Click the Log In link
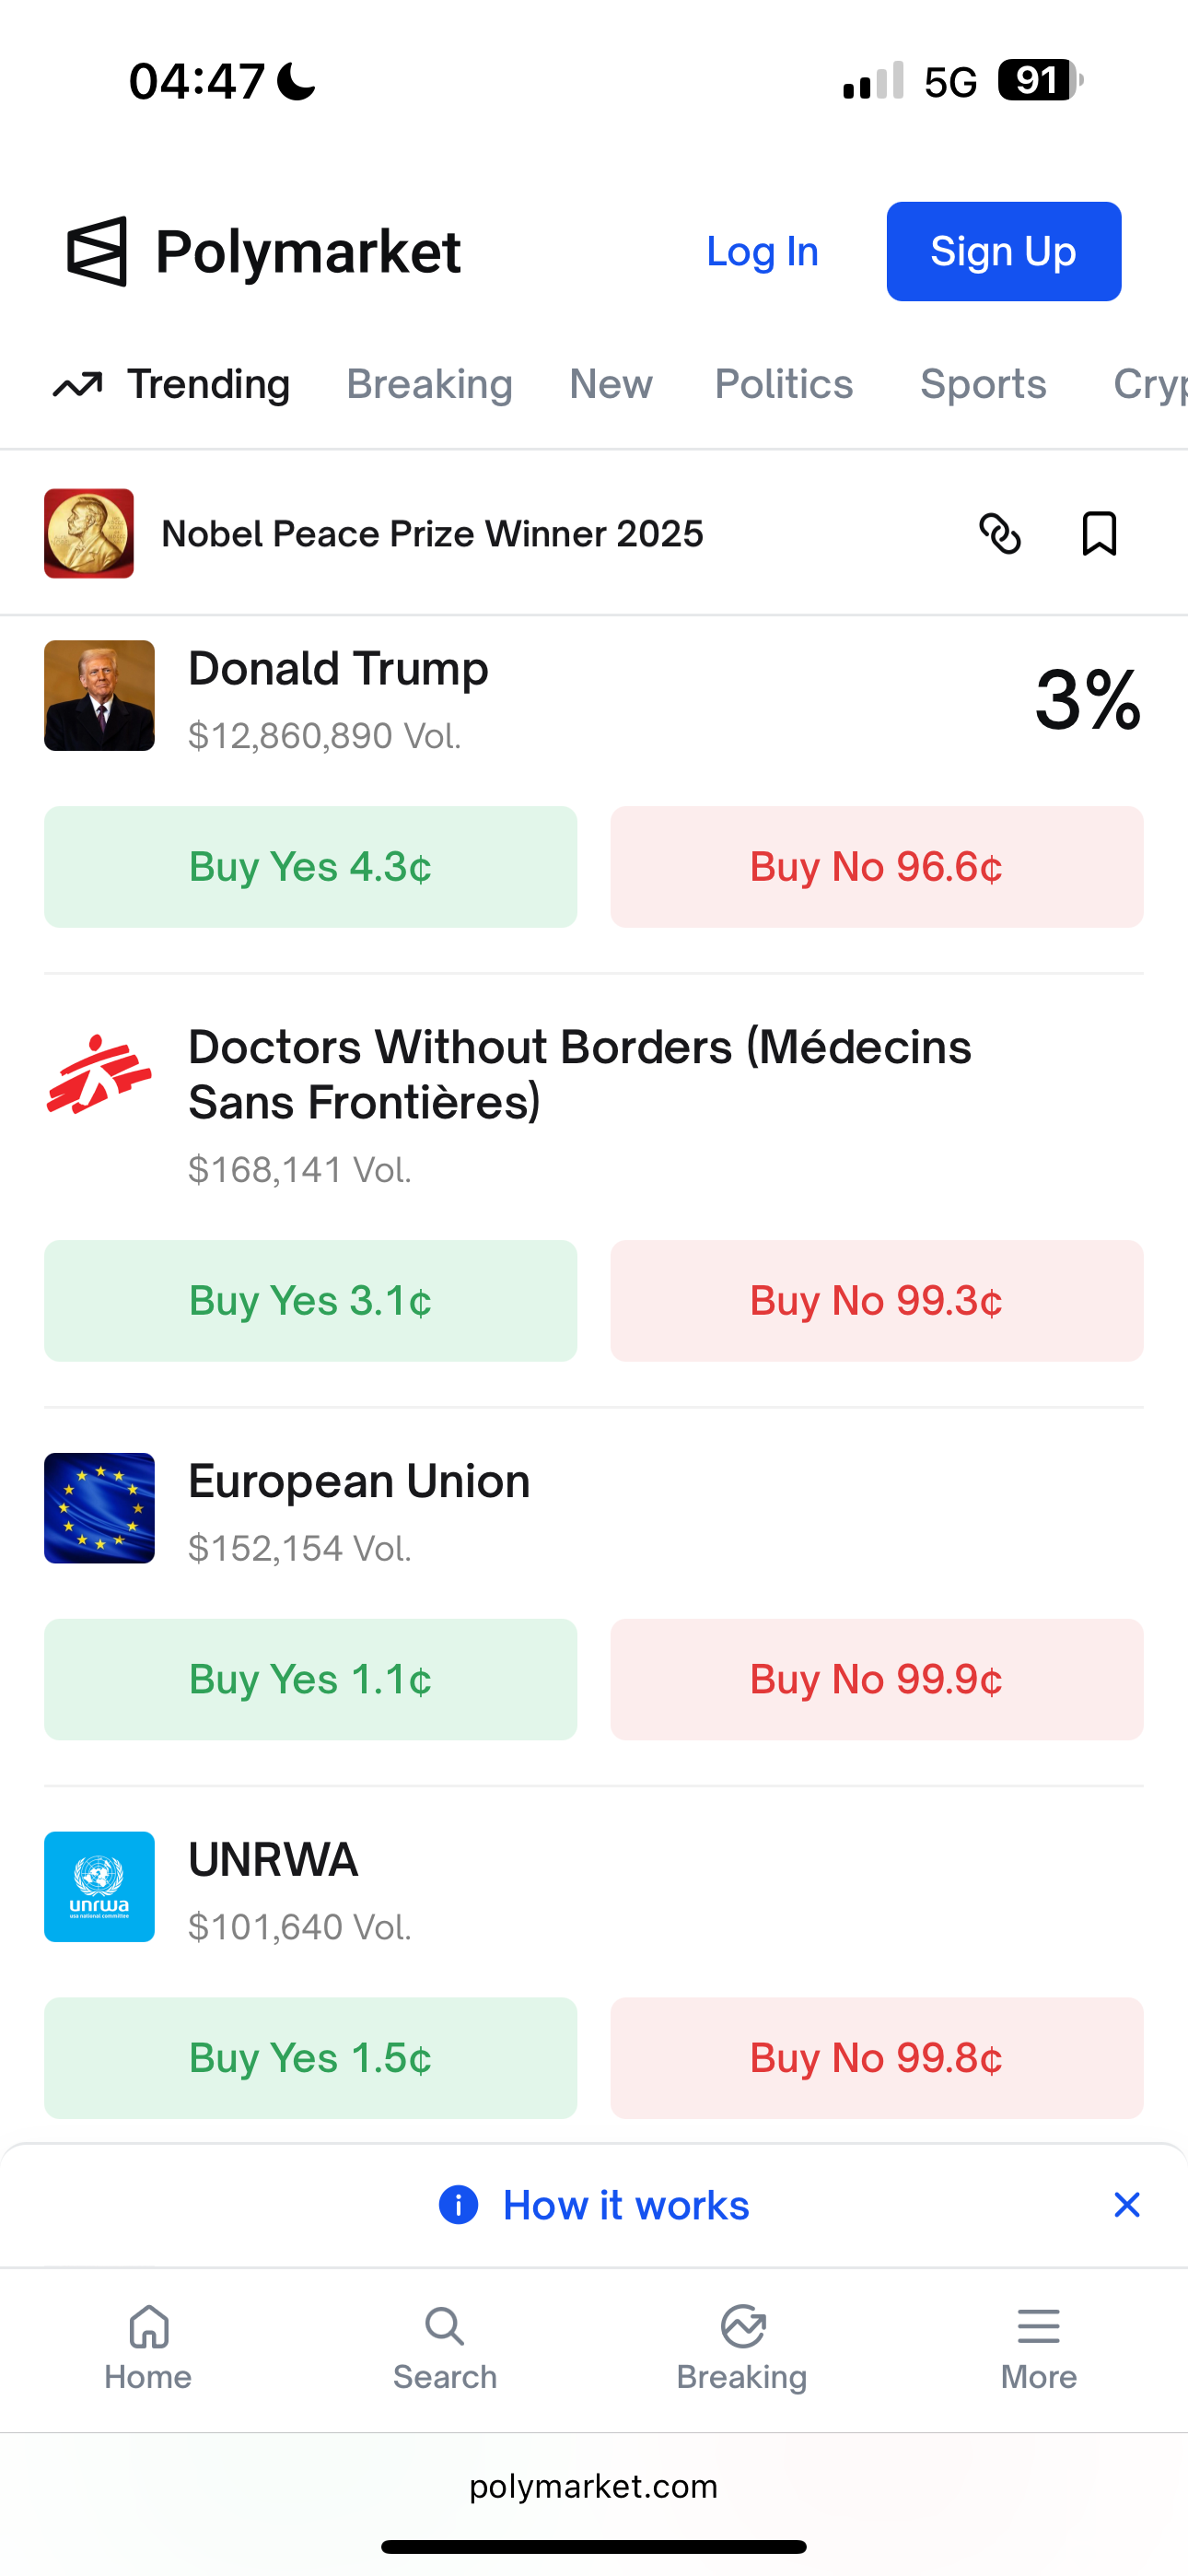1188x2576 pixels. tap(762, 251)
